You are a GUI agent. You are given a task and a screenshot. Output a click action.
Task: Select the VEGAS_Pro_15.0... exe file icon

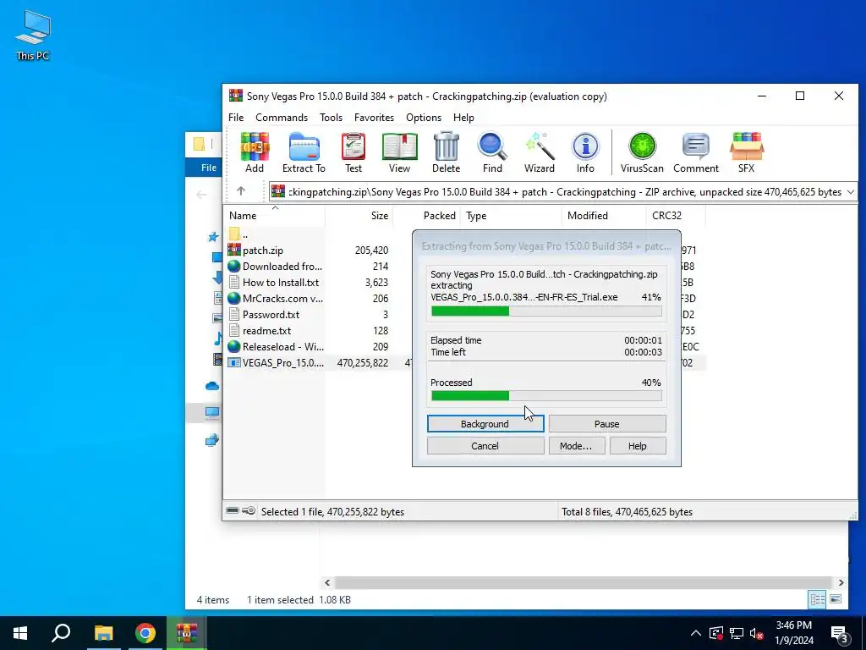pyautogui.click(x=234, y=362)
